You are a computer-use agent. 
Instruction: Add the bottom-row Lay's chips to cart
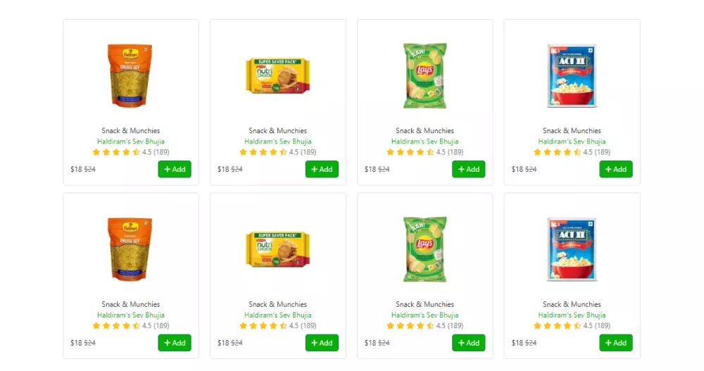tap(469, 343)
